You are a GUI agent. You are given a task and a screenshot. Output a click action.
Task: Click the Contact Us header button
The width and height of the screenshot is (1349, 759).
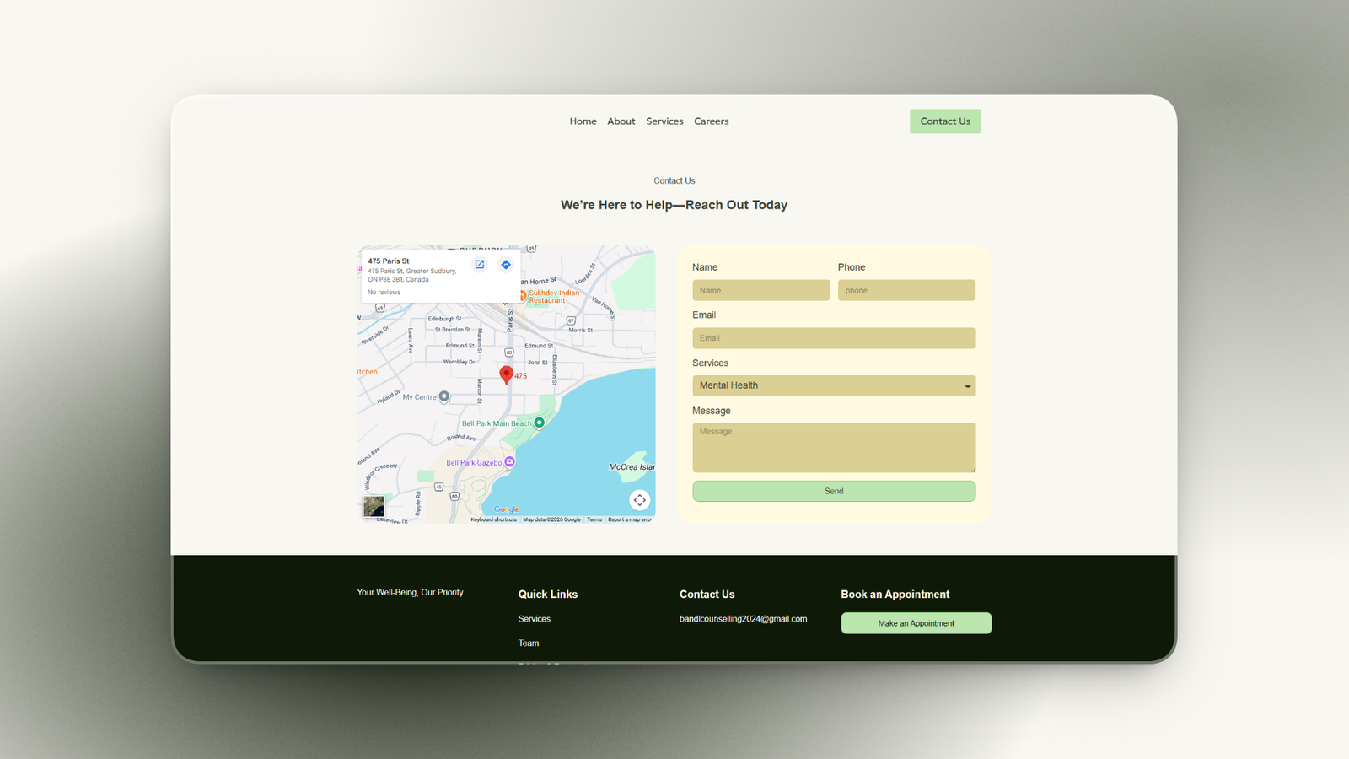[x=944, y=121]
